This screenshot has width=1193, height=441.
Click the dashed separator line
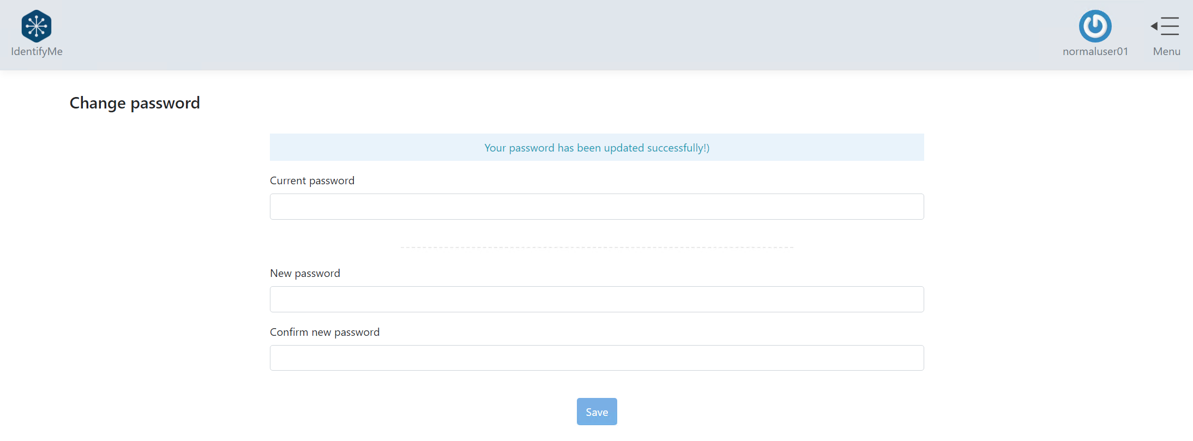pyautogui.click(x=596, y=247)
